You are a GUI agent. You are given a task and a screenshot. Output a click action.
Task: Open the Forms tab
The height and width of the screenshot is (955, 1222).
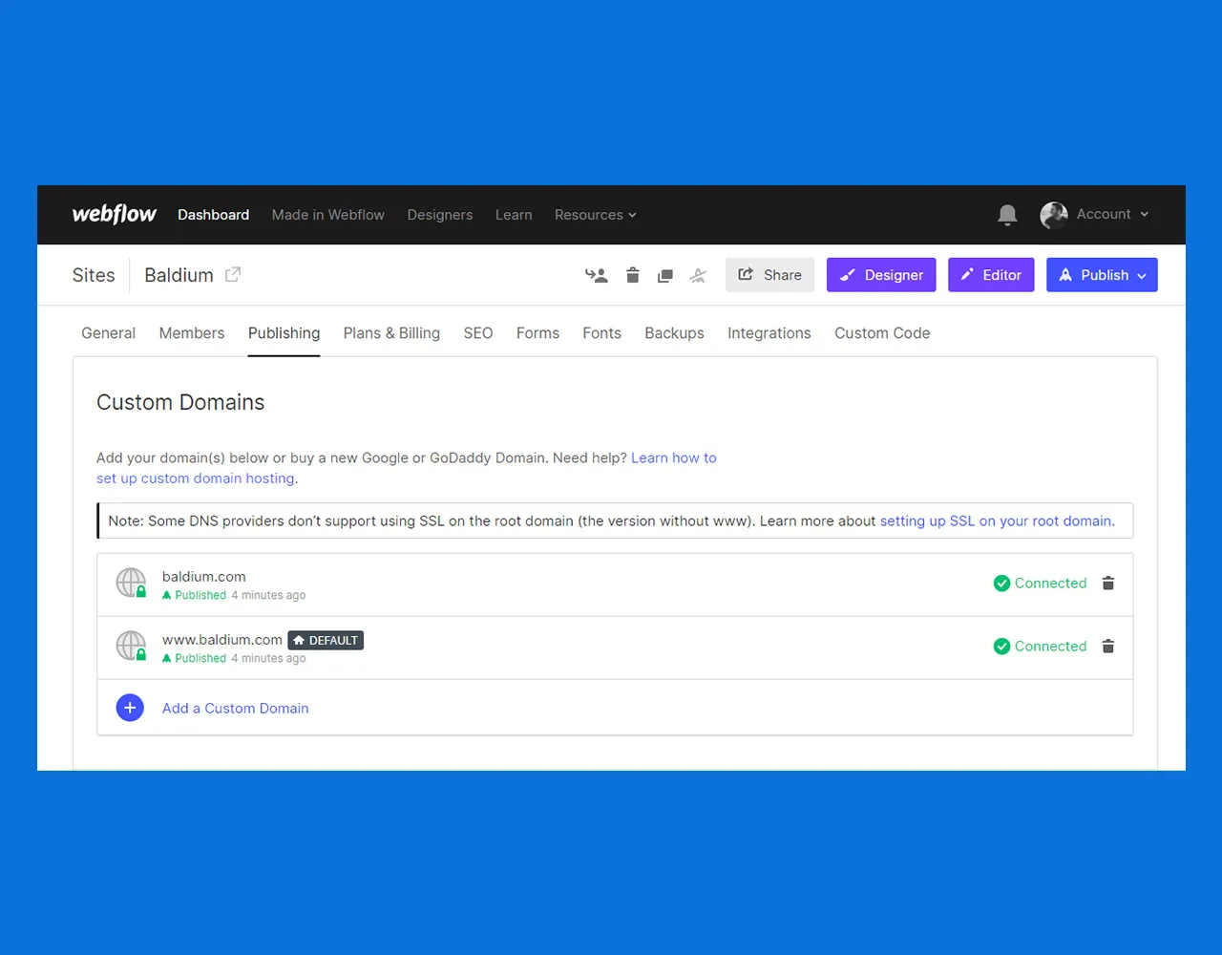coord(537,332)
